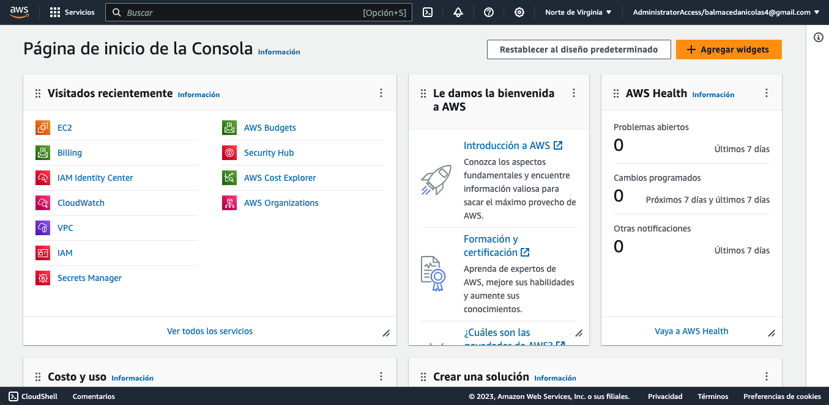Click the EC2 service icon

42,128
